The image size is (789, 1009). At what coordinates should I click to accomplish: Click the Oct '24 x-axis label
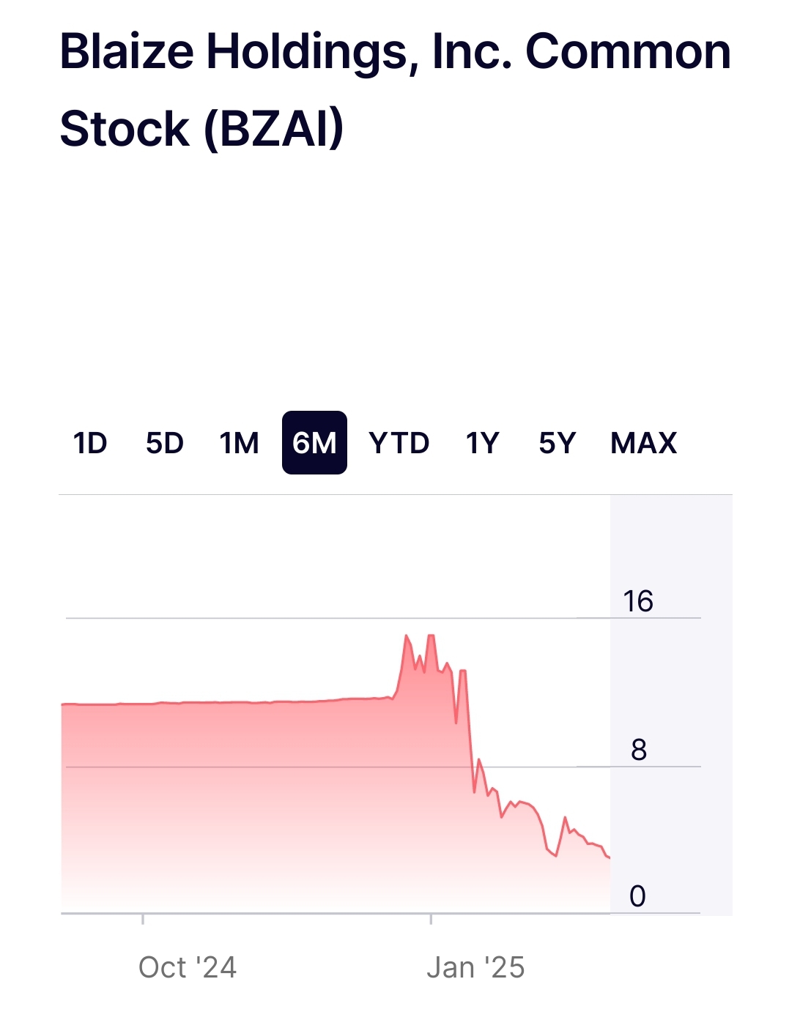click(188, 967)
